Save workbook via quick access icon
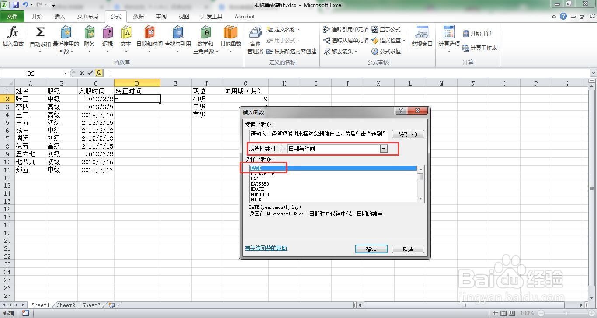Viewport: 597px width, 318px height. tap(16, 5)
